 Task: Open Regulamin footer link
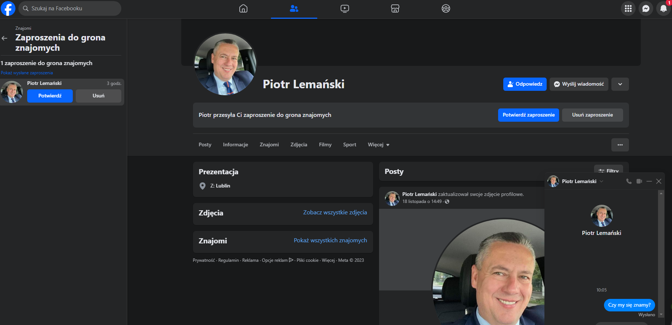(229, 260)
